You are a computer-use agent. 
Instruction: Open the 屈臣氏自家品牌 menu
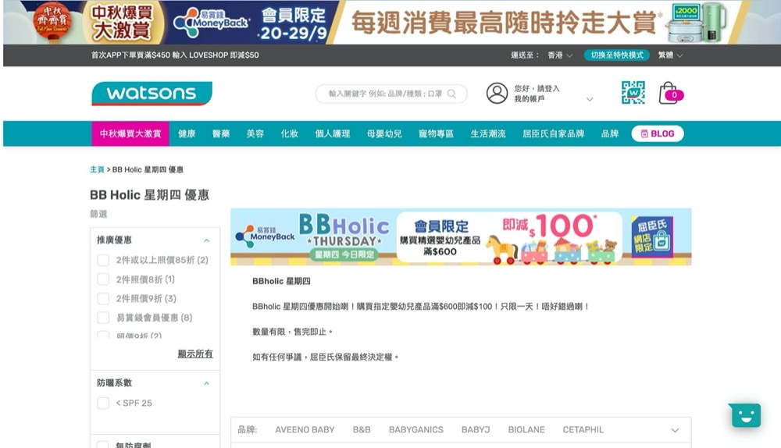point(554,133)
